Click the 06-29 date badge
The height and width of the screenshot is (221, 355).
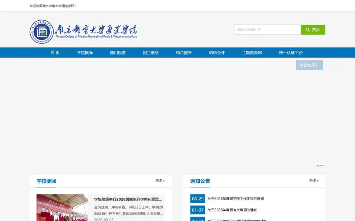(x=197, y=199)
